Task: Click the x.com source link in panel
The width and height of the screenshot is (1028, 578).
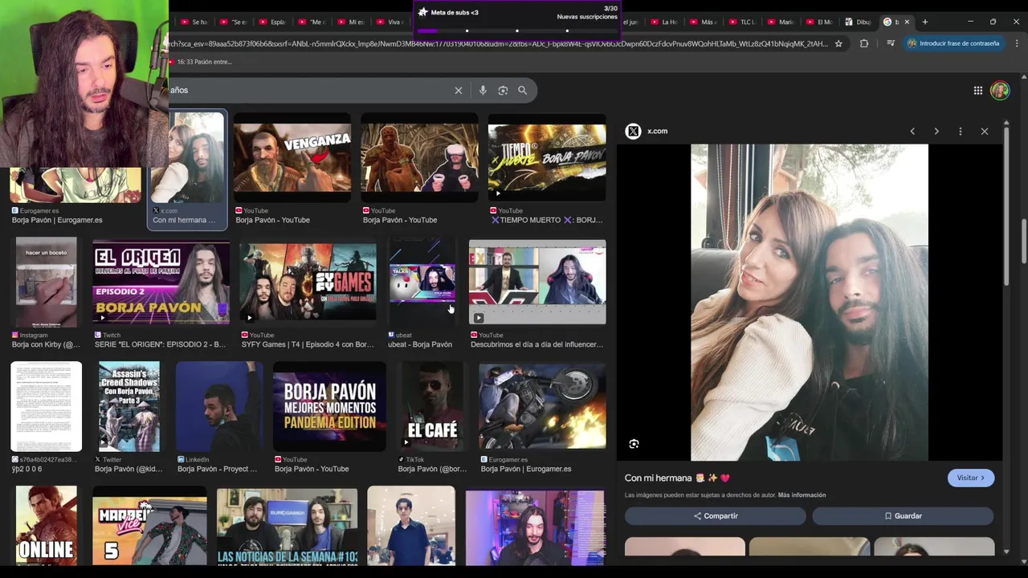Action: pos(657,131)
